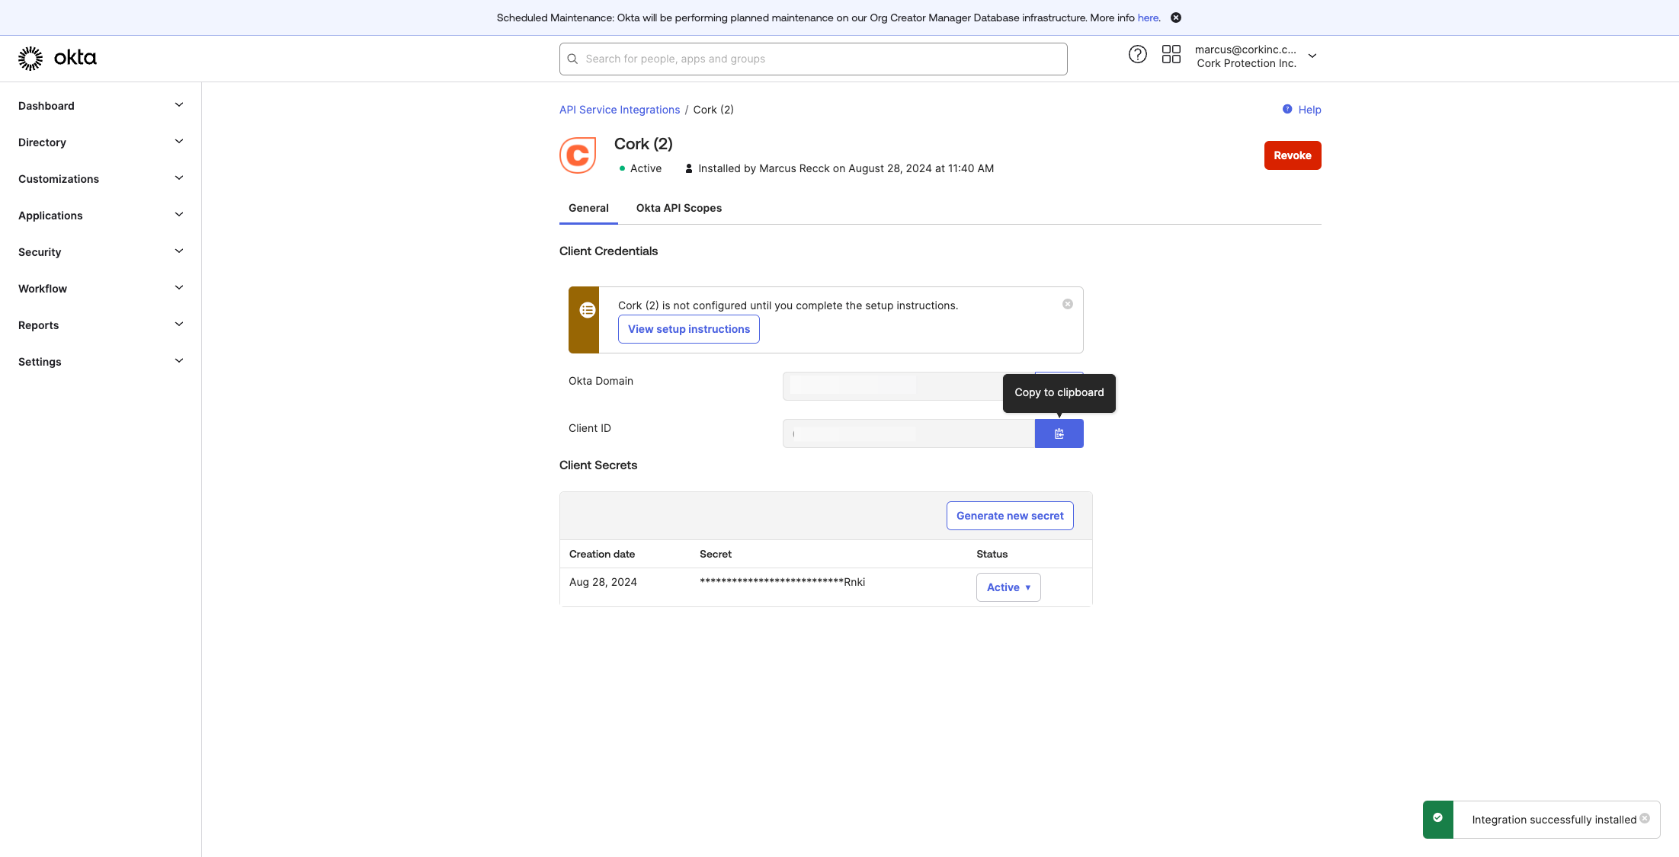The width and height of the screenshot is (1679, 857).
Task: Go to API Service Integrations breadcrumb
Action: [619, 110]
